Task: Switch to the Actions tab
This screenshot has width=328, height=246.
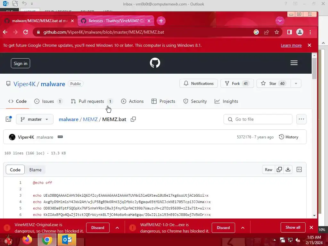Action: (x=132, y=101)
